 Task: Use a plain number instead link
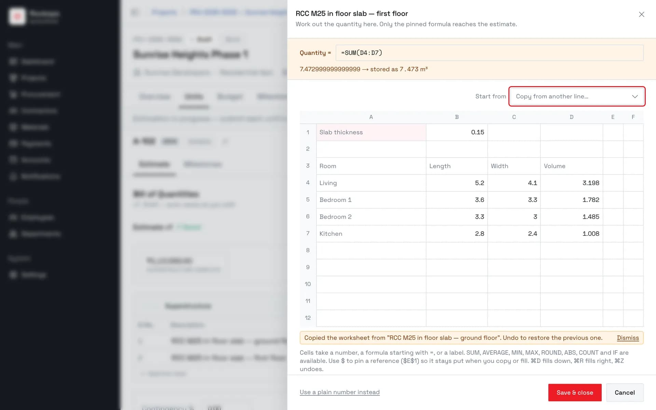click(x=340, y=392)
